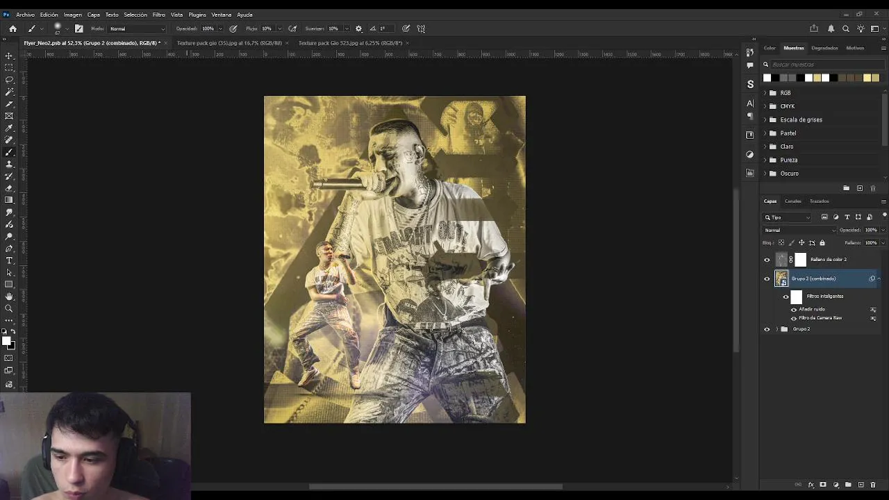Toggle lock transparent pixels
889x500 pixels.
coord(781,243)
